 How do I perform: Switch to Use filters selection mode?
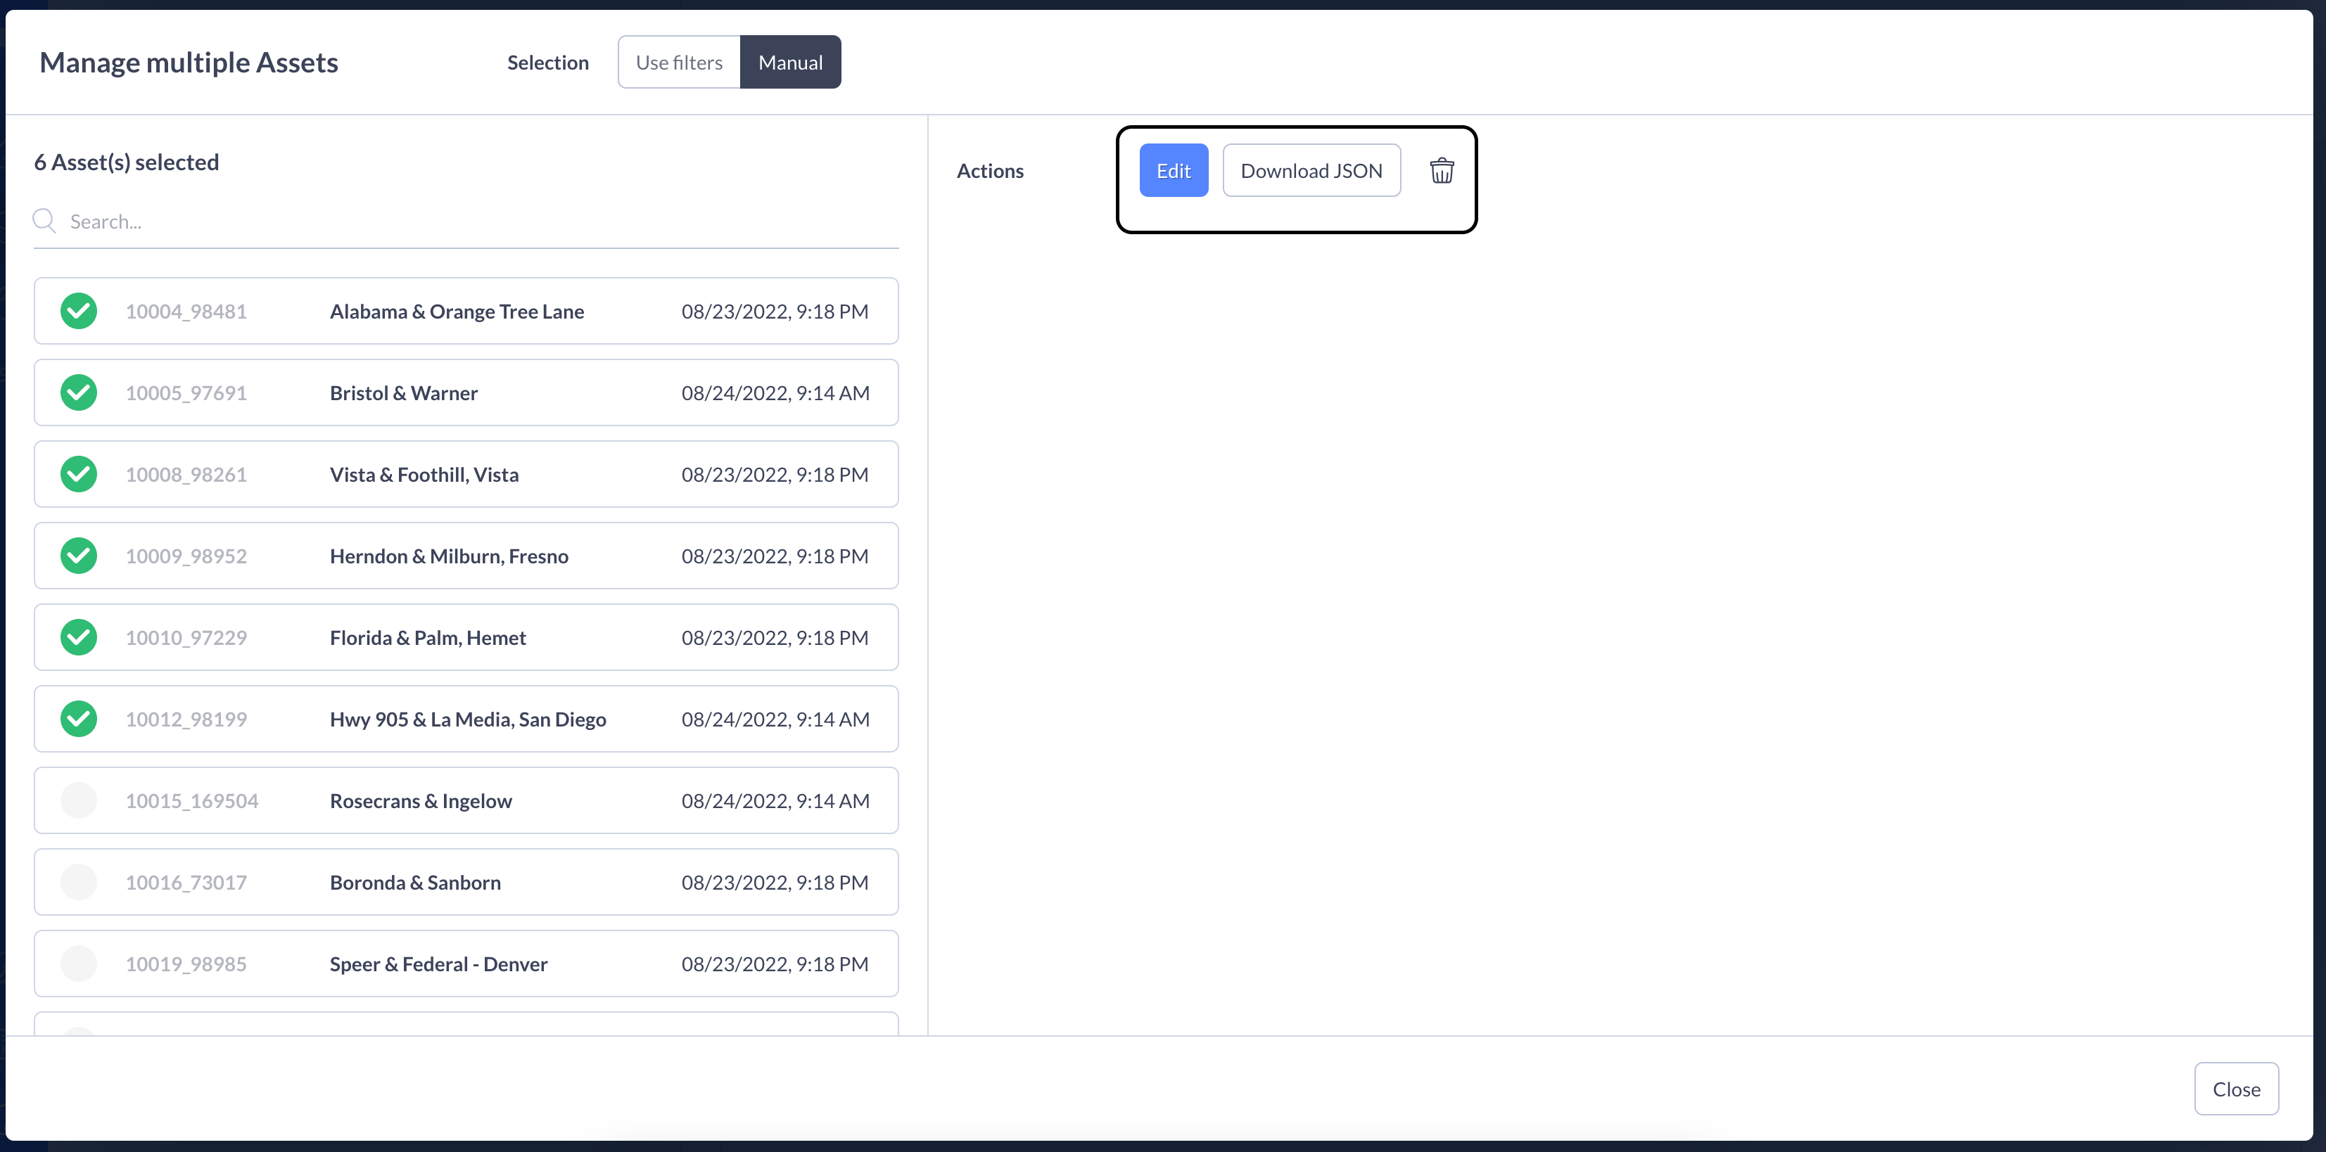[679, 63]
